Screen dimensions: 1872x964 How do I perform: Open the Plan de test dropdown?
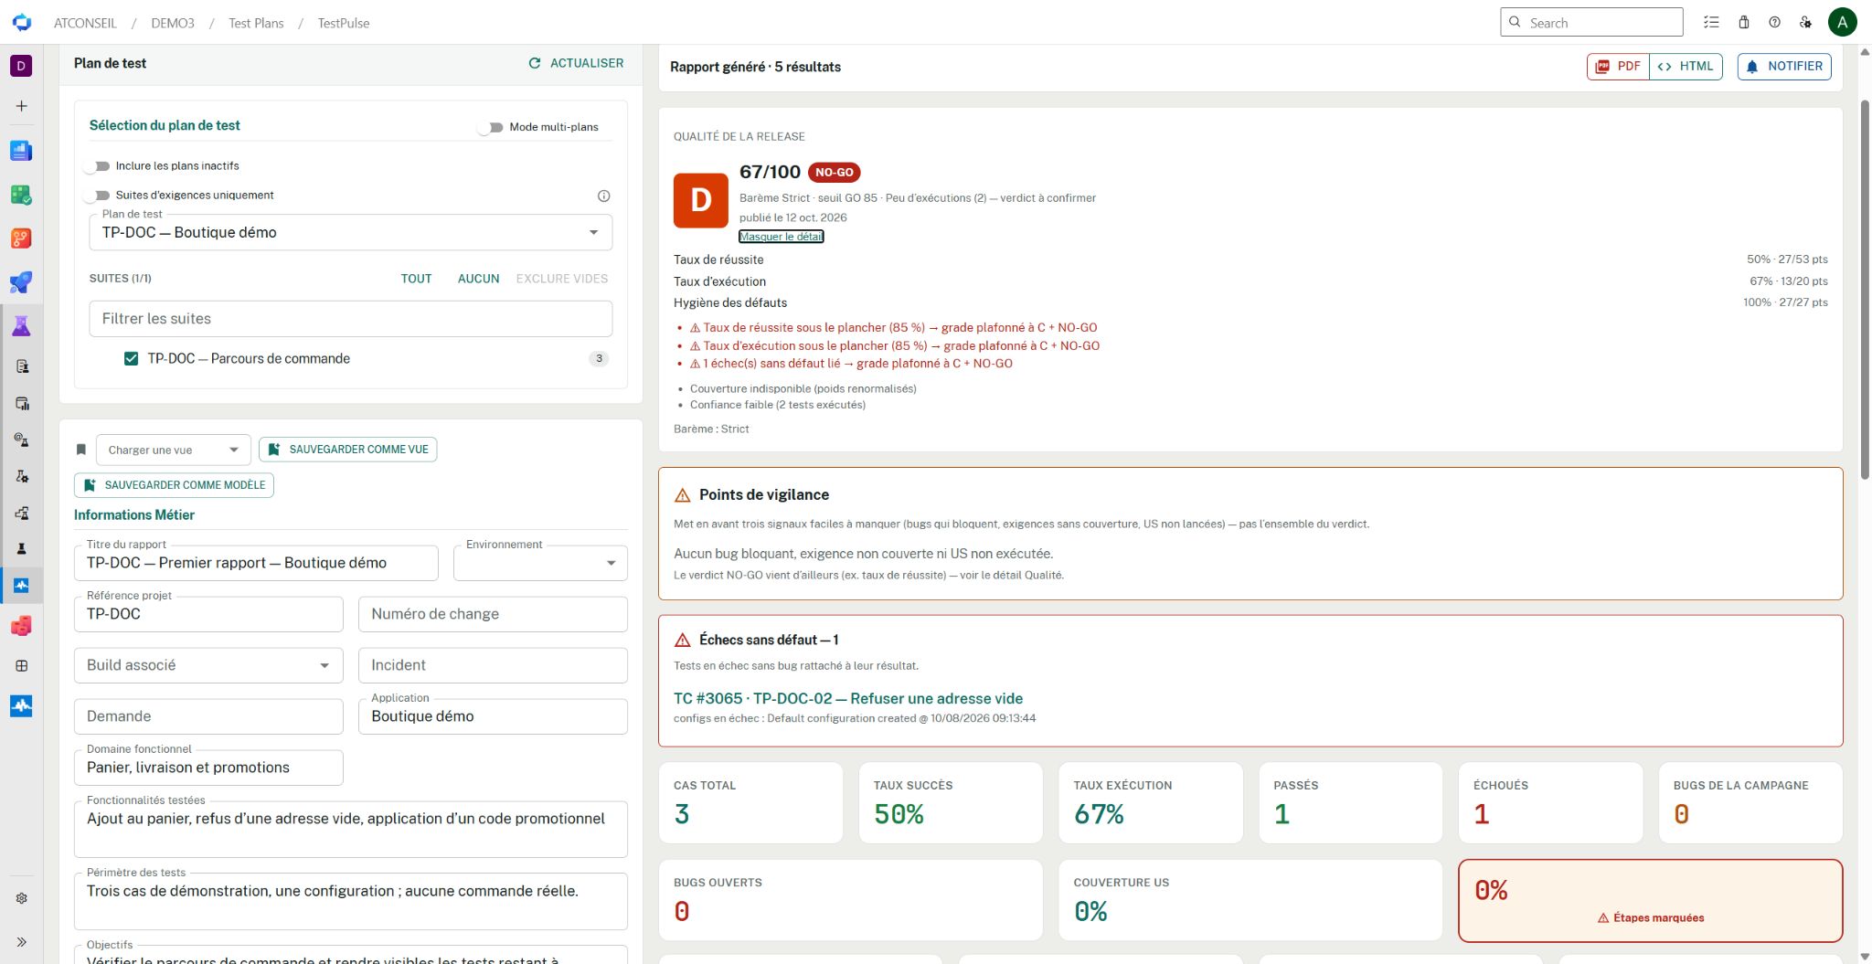(x=350, y=233)
